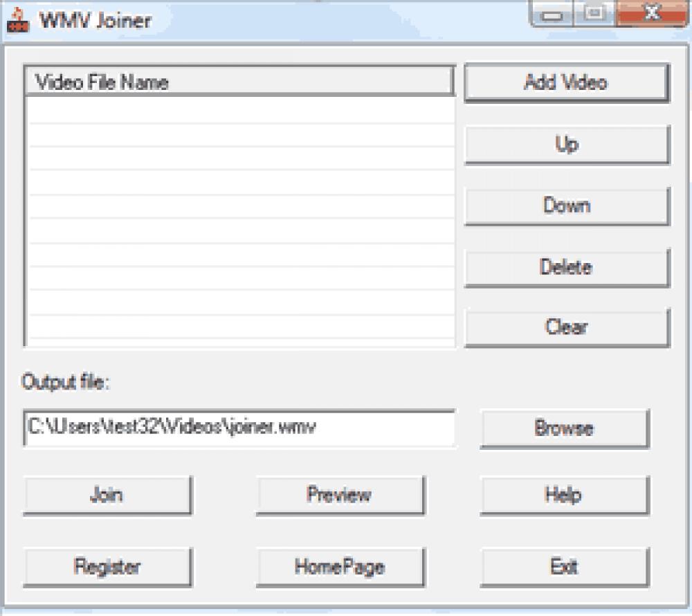Join the videos together

[107, 495]
